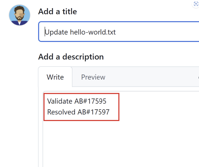Focus the title field containing Update hello-world.txt
Screen dimensions: 199x167
119,32
